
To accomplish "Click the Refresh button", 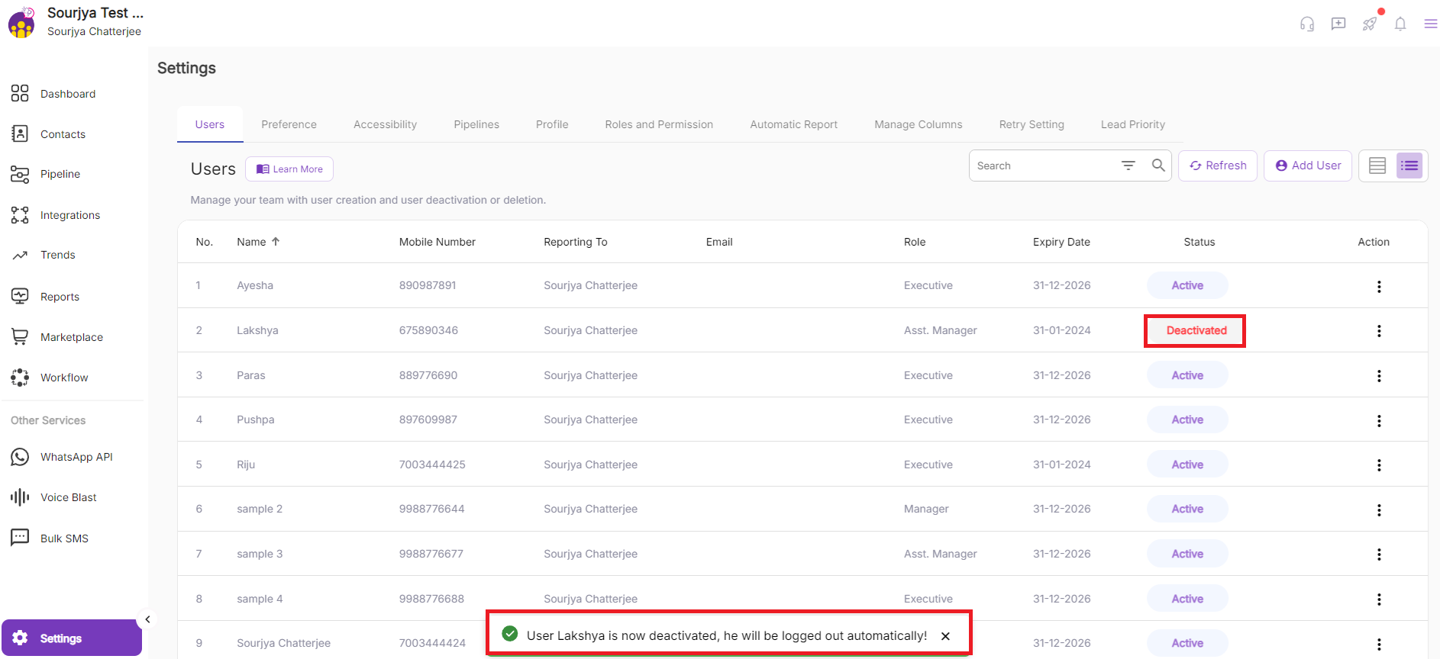I will coord(1217,166).
